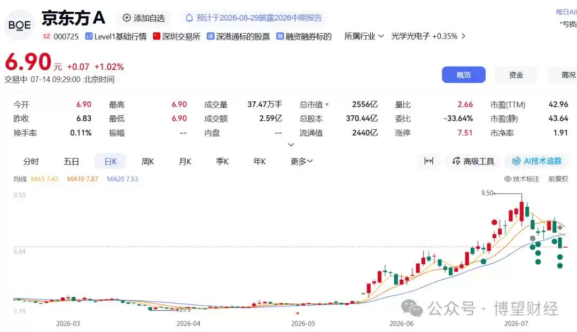
Task: Click the stock code 000725
Action: tap(66, 36)
